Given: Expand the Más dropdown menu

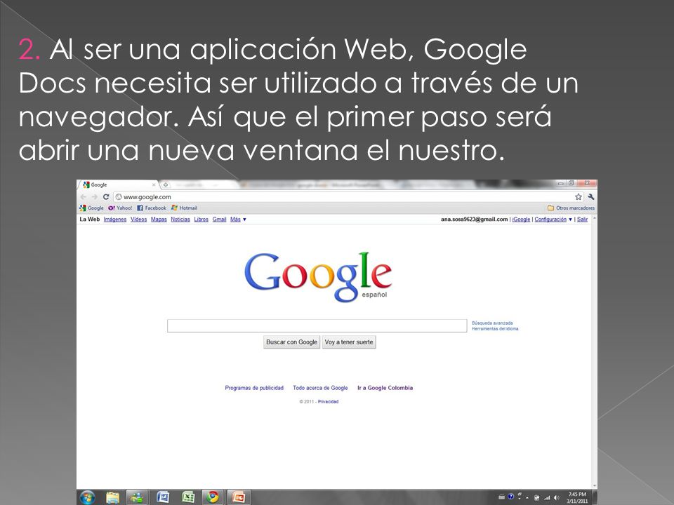Looking at the screenshot, I should [x=238, y=219].
